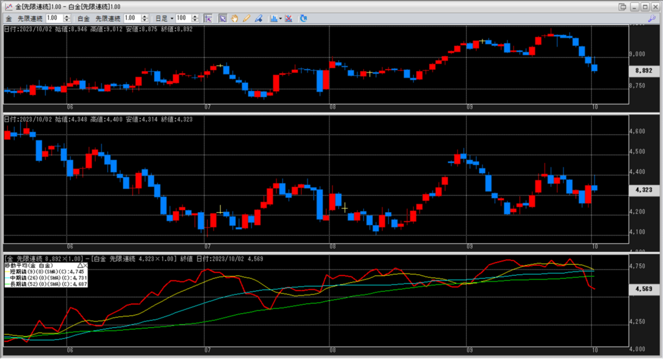Click the yellow 短期線 legend entry
Screen dimensions: 663x359
click(x=45, y=271)
